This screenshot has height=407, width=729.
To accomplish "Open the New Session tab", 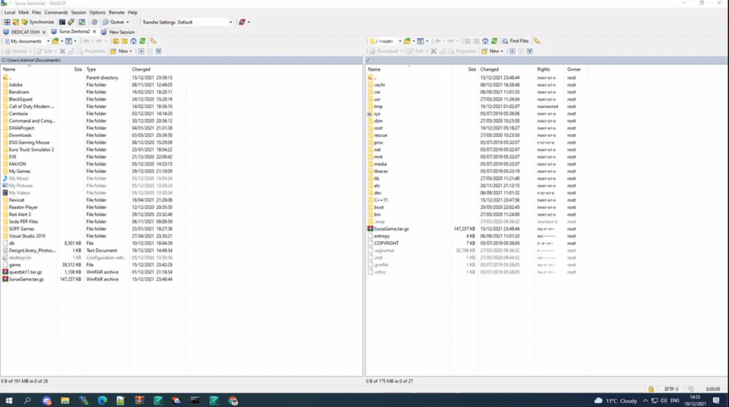I will coord(118,32).
